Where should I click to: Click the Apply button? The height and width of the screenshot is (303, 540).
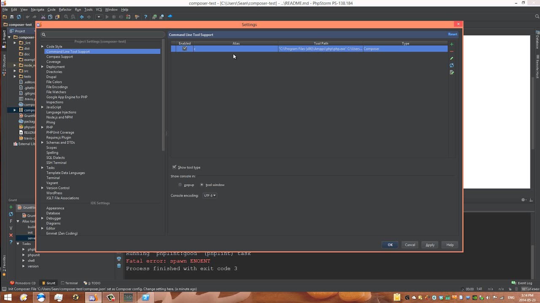pos(430,245)
